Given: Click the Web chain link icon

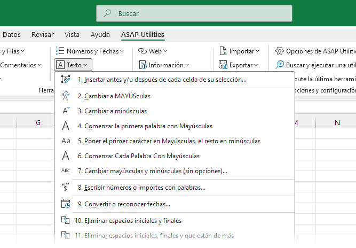Looking at the screenshot, I should pos(143,51).
